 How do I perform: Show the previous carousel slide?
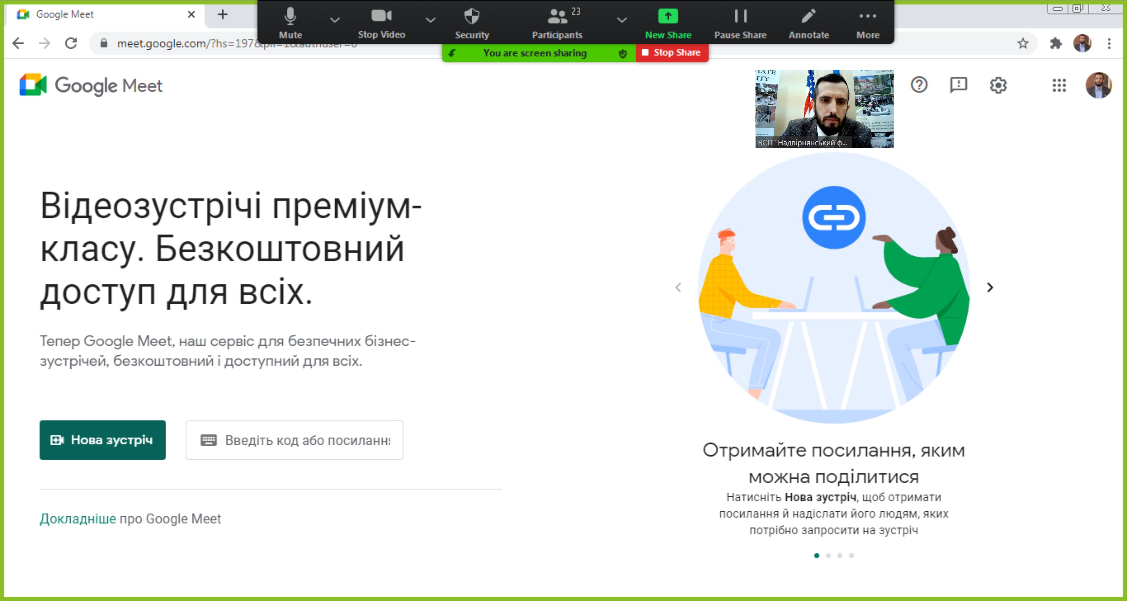(x=678, y=288)
